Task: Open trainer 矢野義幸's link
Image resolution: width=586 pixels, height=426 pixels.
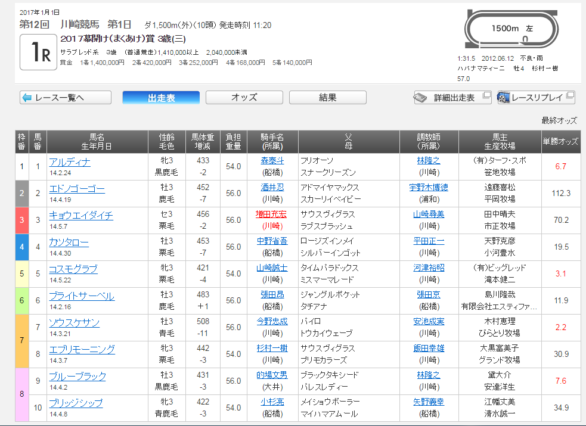Action: pos(428,402)
